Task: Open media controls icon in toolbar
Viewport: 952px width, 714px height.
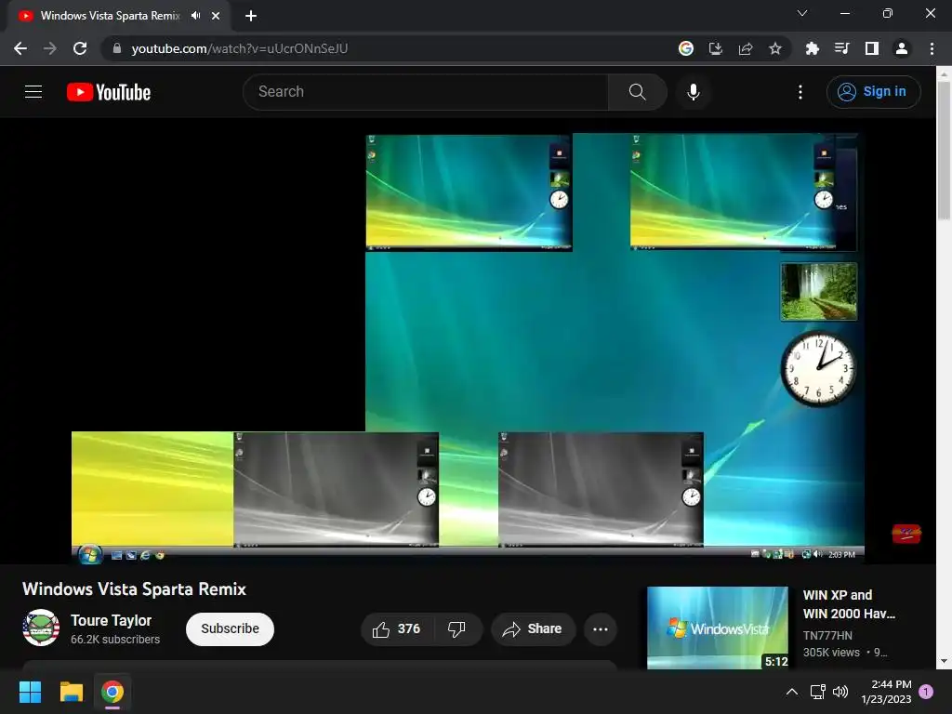Action: click(841, 48)
